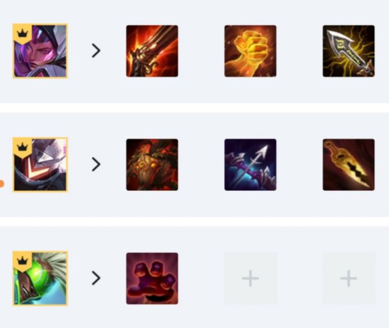Select the green visor champion portrait
The image size is (389, 328).
tap(40, 278)
